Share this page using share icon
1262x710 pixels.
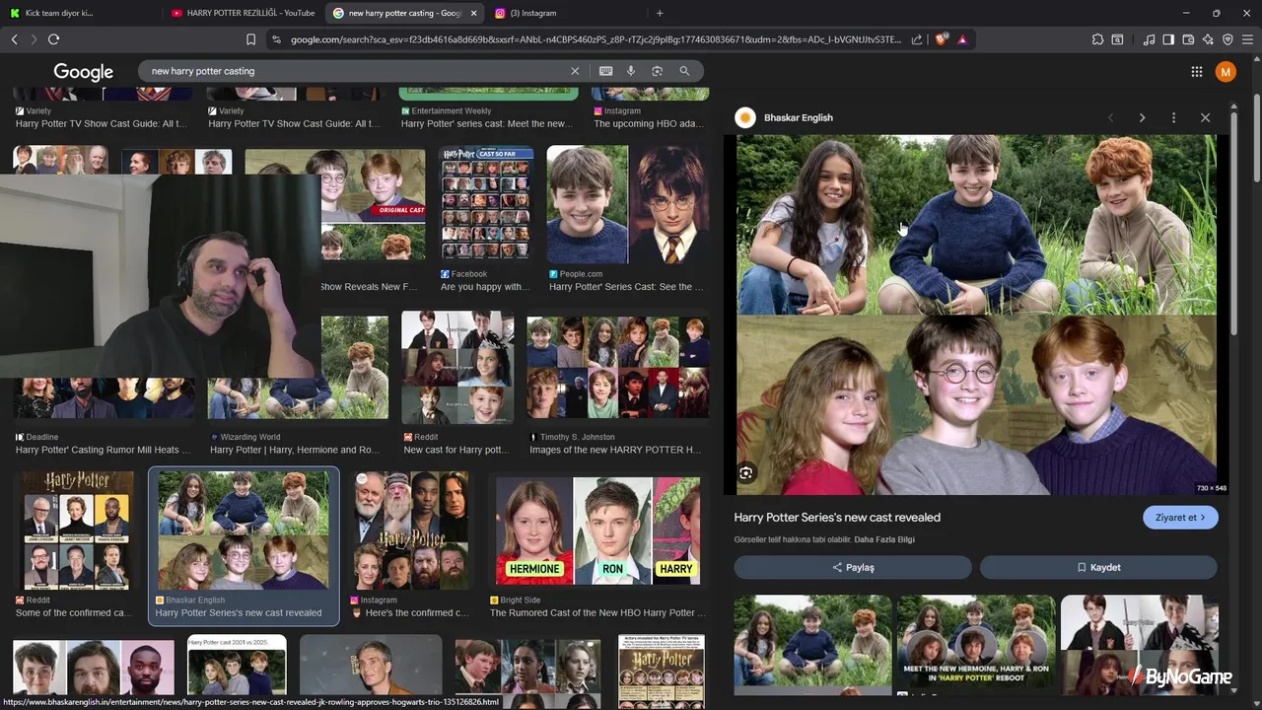point(917,39)
